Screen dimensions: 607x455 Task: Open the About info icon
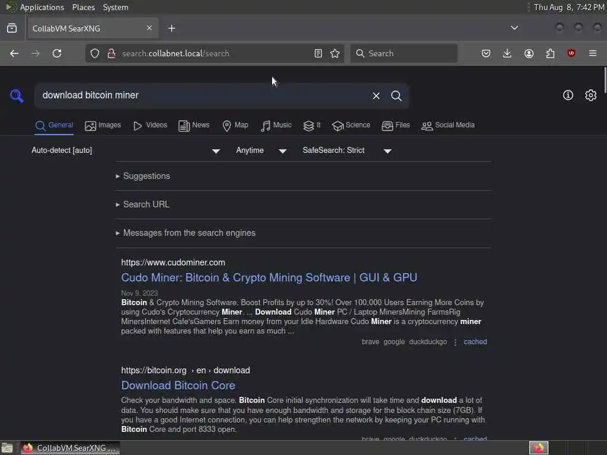[568, 95]
